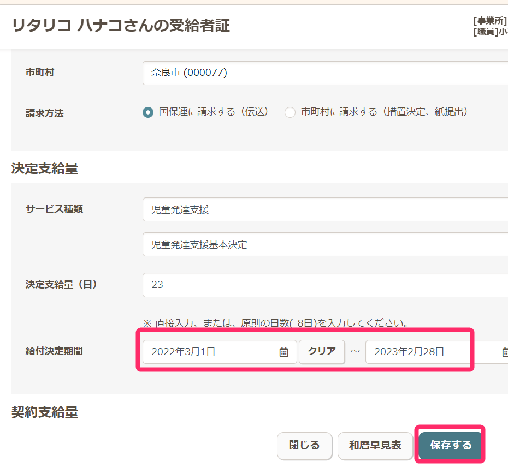This screenshot has height=468, width=508.
Task: Click the start date field 2022年3月1日
Action: coord(210,352)
